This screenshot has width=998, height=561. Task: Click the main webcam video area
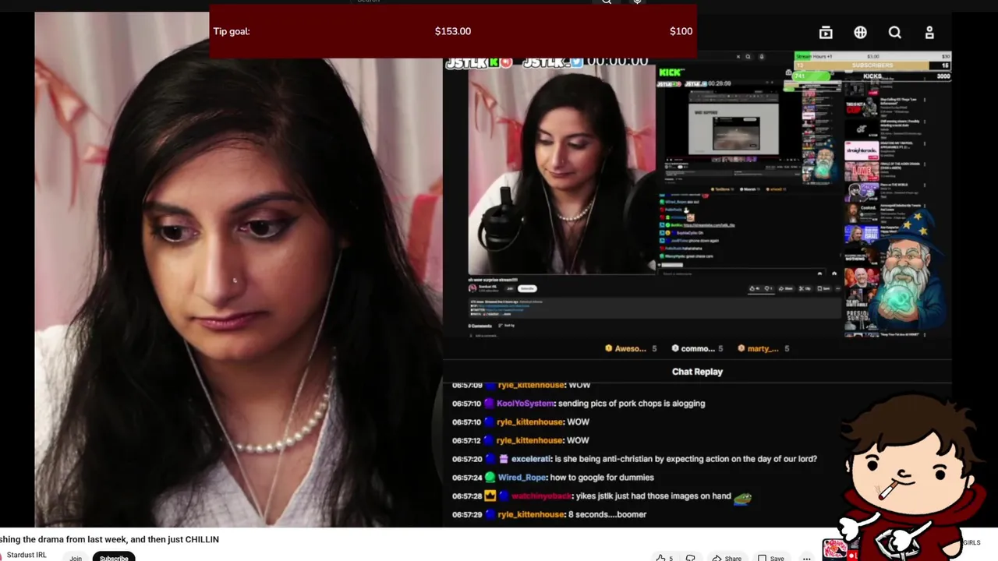[238, 269]
